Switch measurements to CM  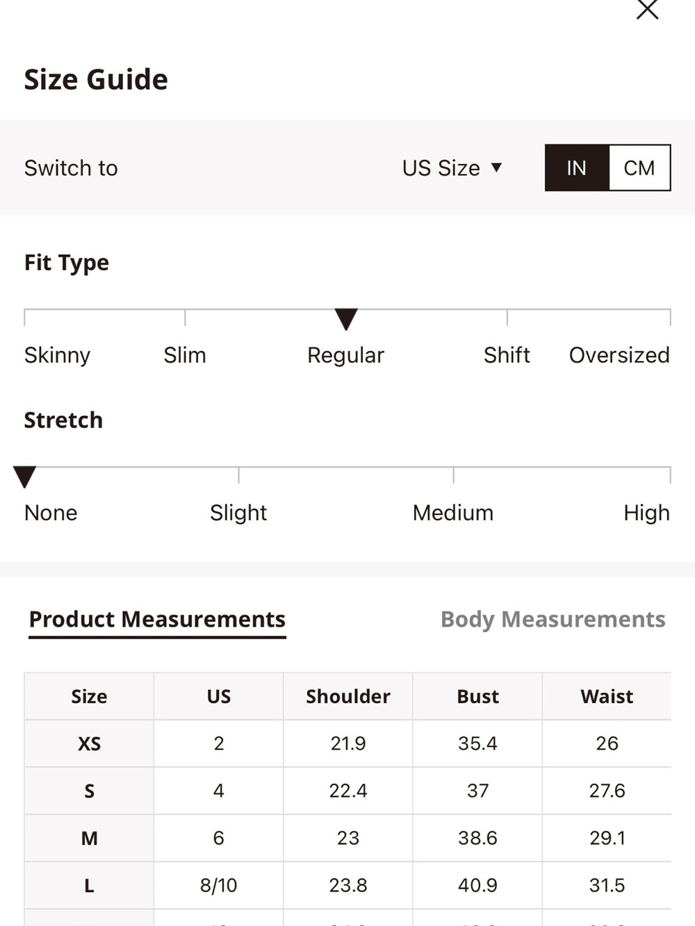(639, 167)
